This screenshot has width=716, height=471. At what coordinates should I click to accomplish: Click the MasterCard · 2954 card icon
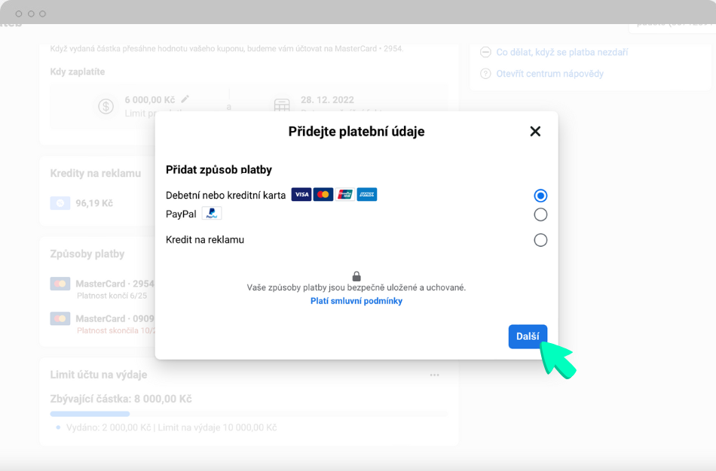click(60, 284)
